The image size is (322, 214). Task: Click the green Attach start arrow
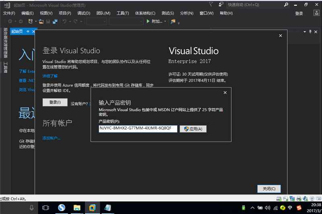(x=148, y=21)
